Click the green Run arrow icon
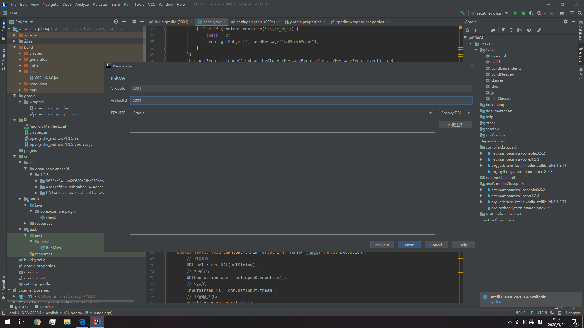The image size is (584, 328). click(516, 13)
